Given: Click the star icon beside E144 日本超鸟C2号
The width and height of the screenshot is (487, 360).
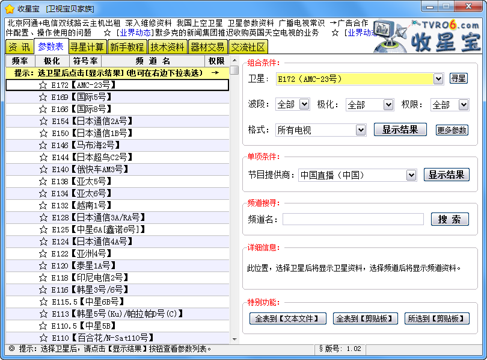Looking at the screenshot, I should point(43,157).
